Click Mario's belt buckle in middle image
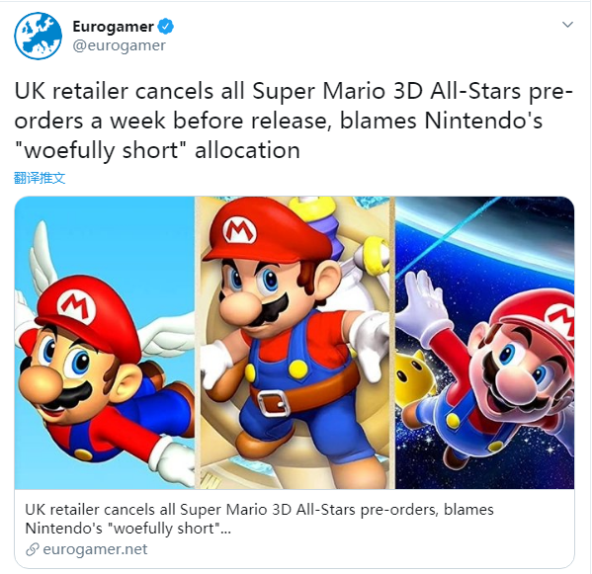592x574 pixels. tap(273, 403)
